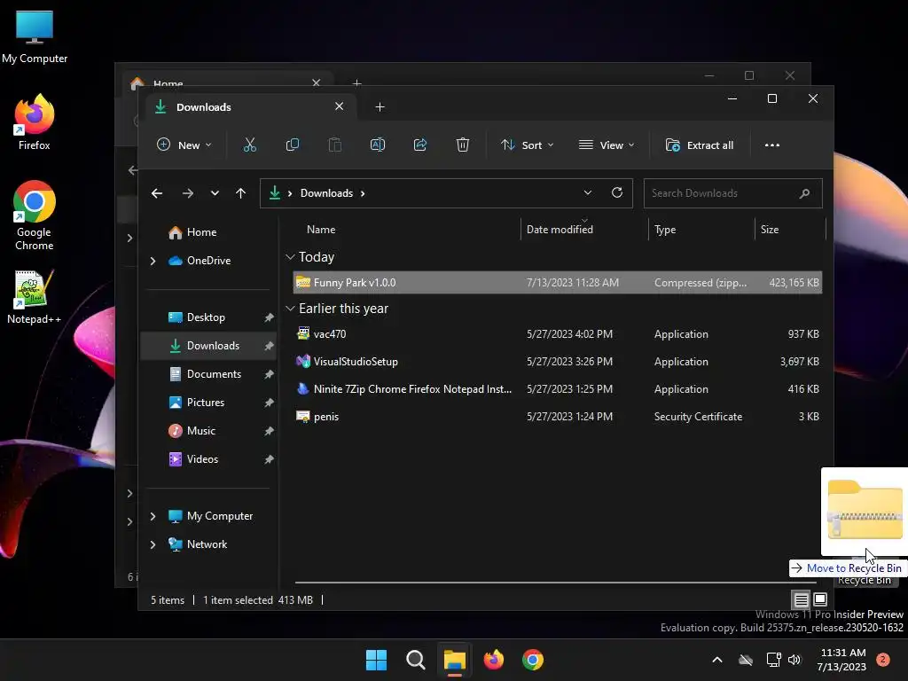The width and height of the screenshot is (908, 681).
Task: Add a new tab
Action: (380, 107)
